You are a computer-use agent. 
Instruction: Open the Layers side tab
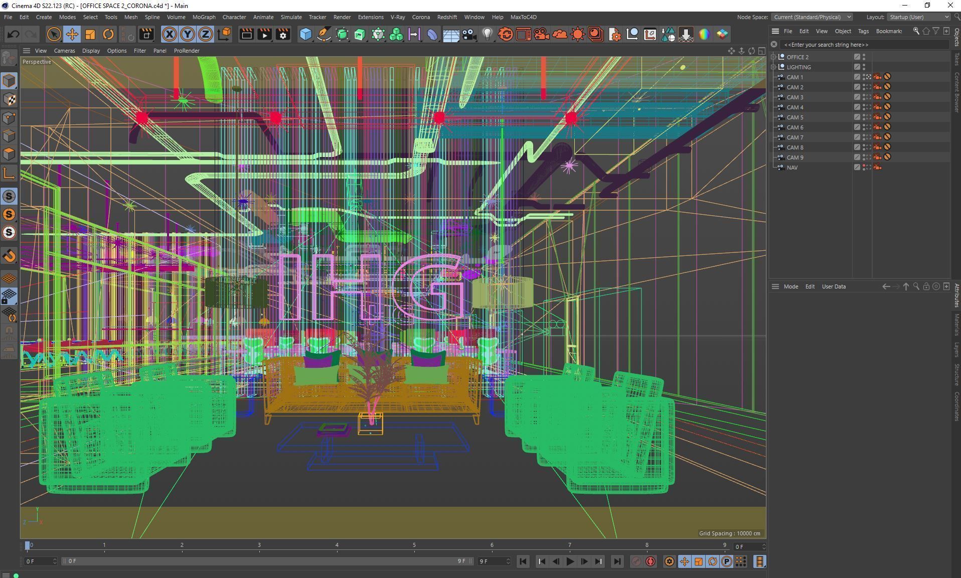(x=956, y=350)
